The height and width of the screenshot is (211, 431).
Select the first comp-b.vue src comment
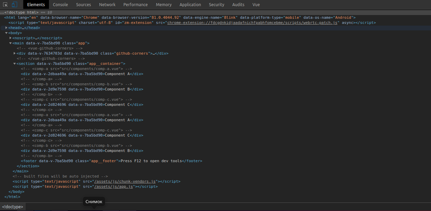tap(76, 84)
